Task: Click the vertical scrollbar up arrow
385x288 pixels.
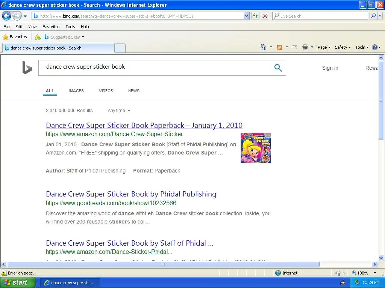Action: coord(381,58)
